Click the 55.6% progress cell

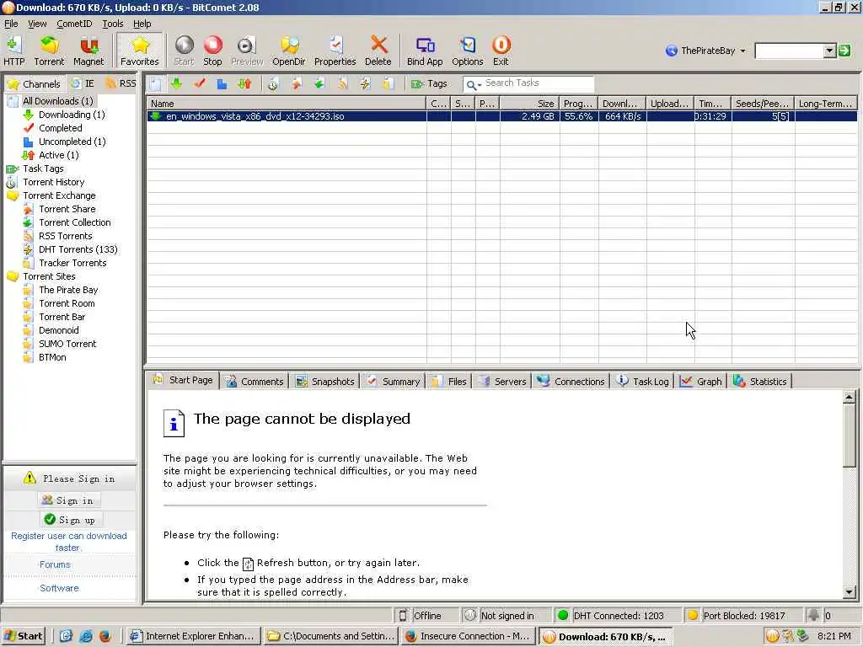tap(578, 116)
